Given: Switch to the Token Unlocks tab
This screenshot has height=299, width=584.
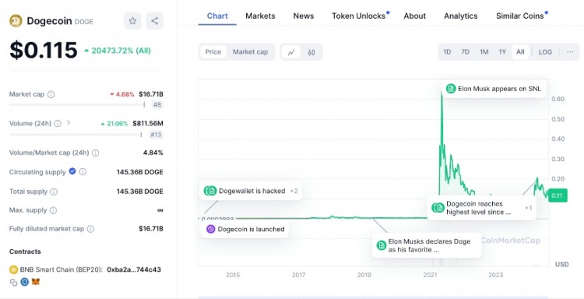Looking at the screenshot, I should click(x=359, y=16).
